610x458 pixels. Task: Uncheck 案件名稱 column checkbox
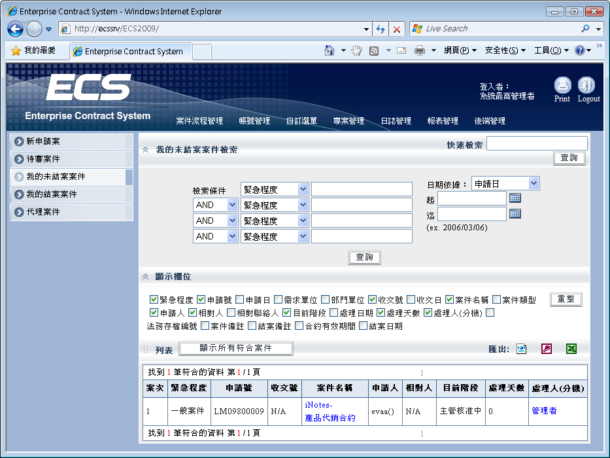click(x=449, y=299)
